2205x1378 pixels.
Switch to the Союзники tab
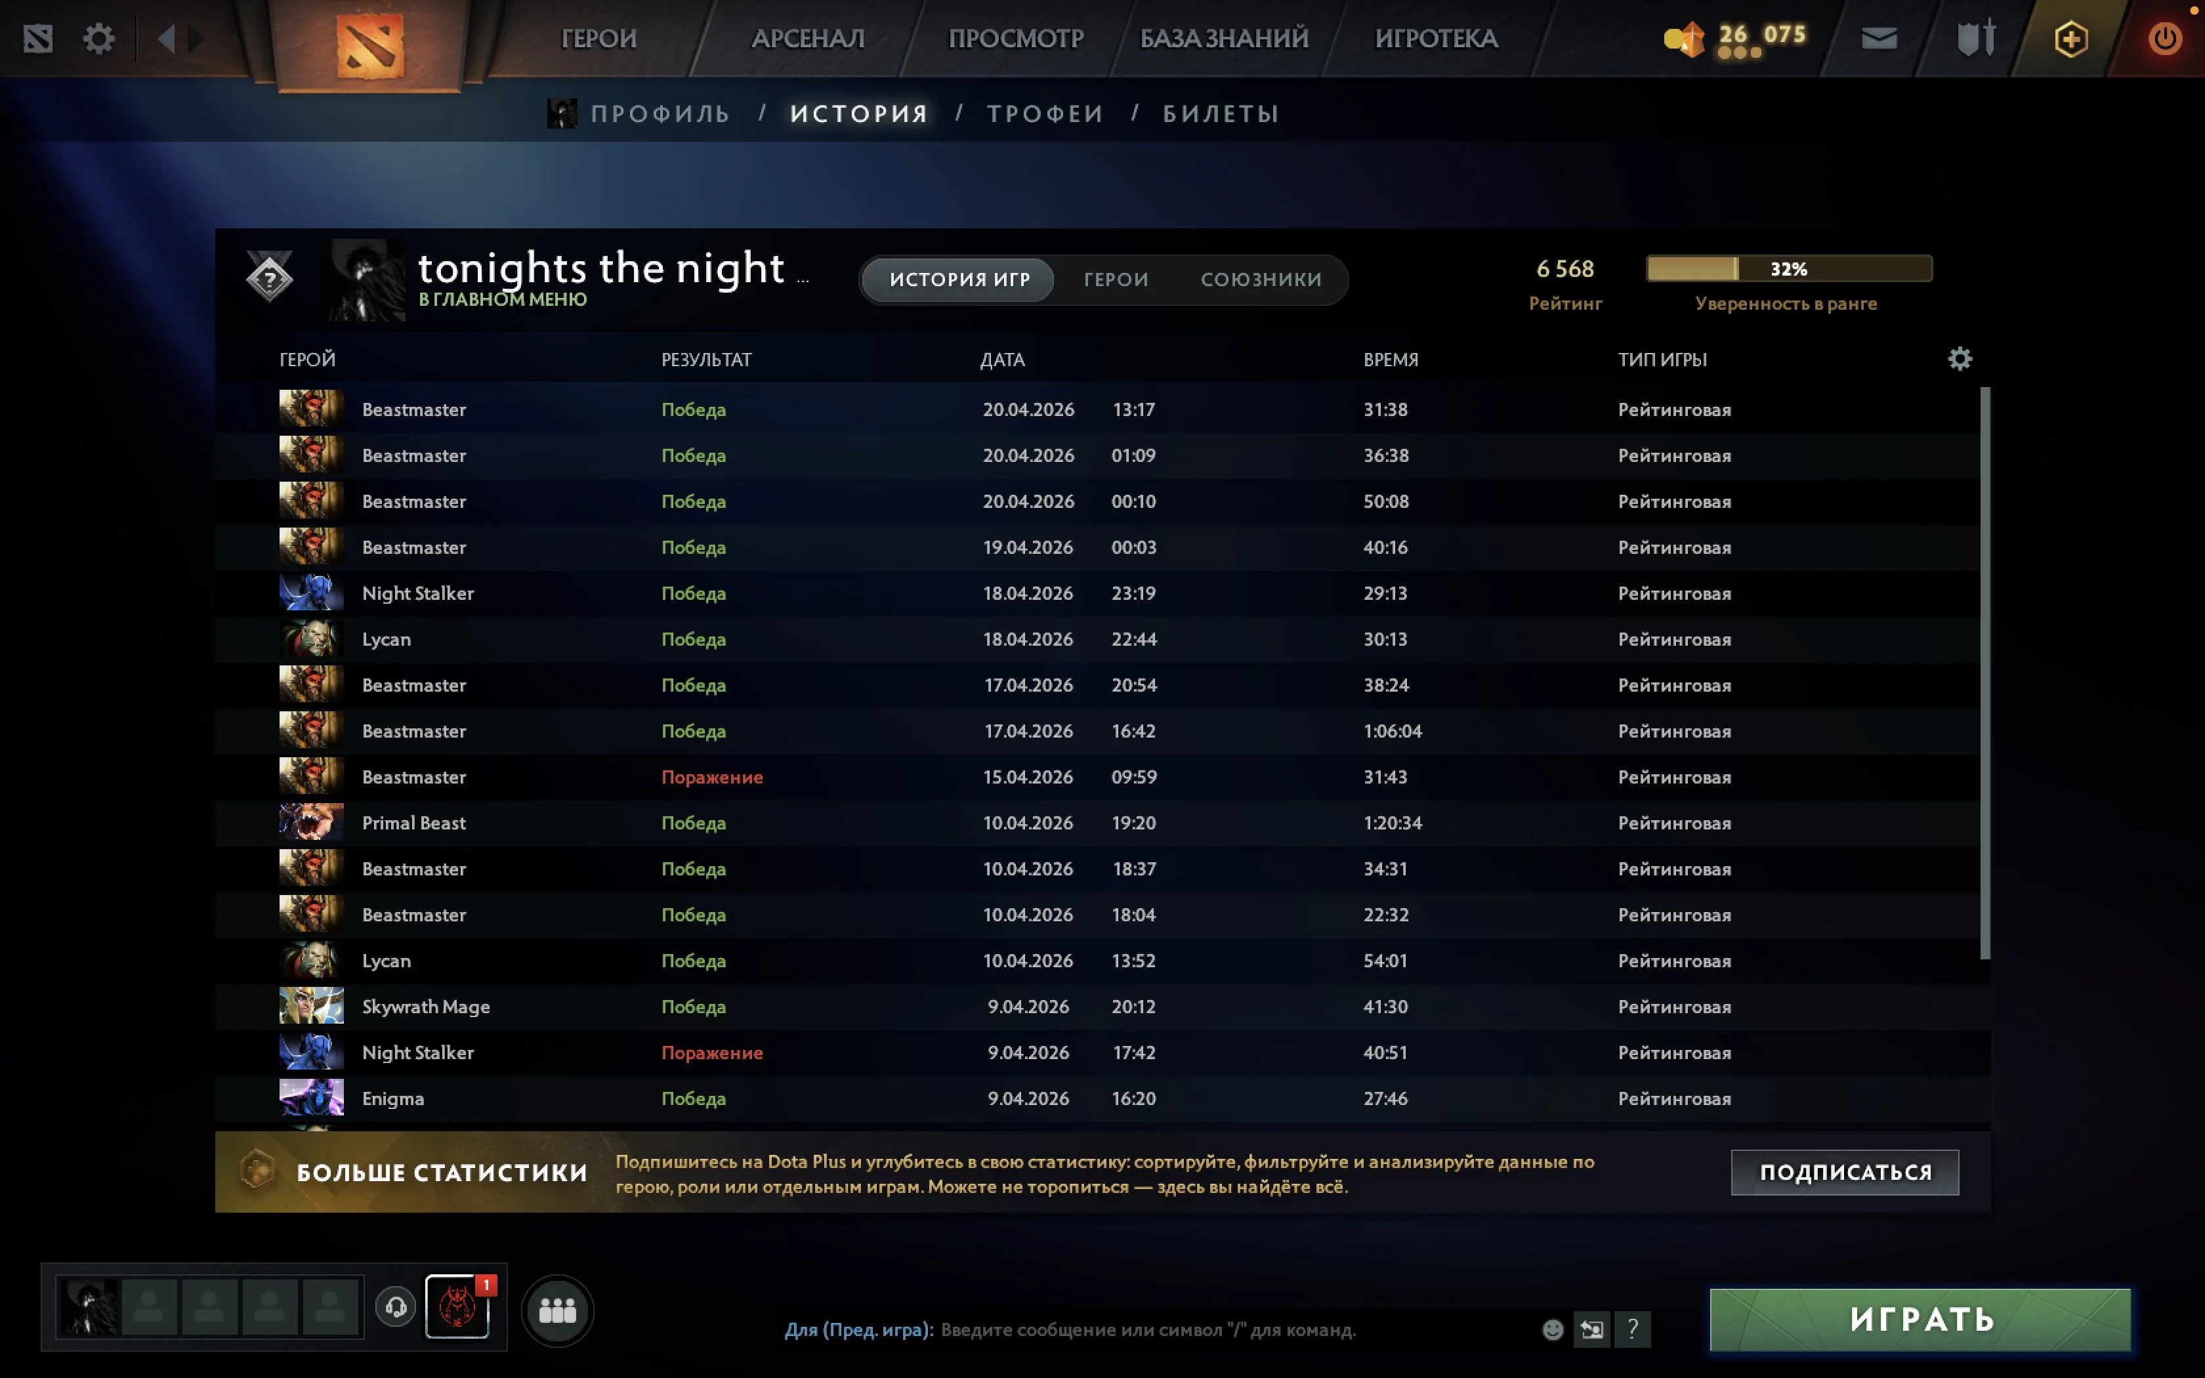[1261, 280]
